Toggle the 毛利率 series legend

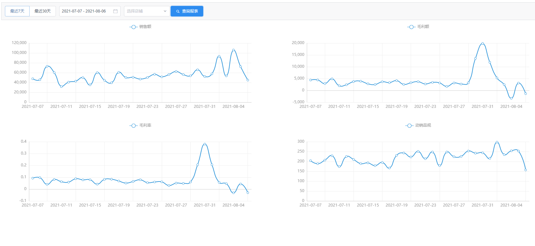coord(140,125)
